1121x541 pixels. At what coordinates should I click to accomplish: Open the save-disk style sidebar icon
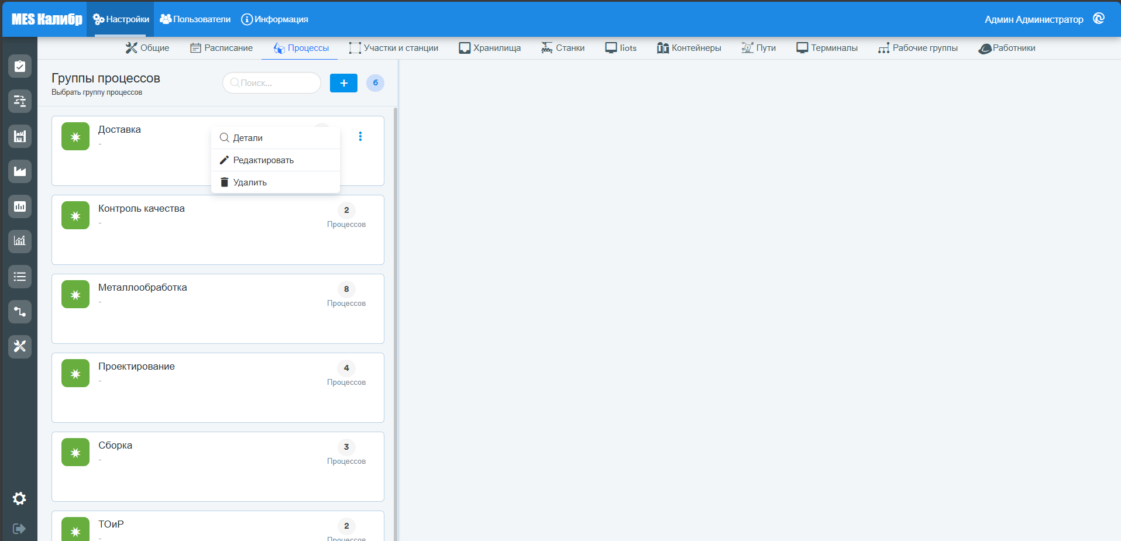pyautogui.click(x=20, y=136)
